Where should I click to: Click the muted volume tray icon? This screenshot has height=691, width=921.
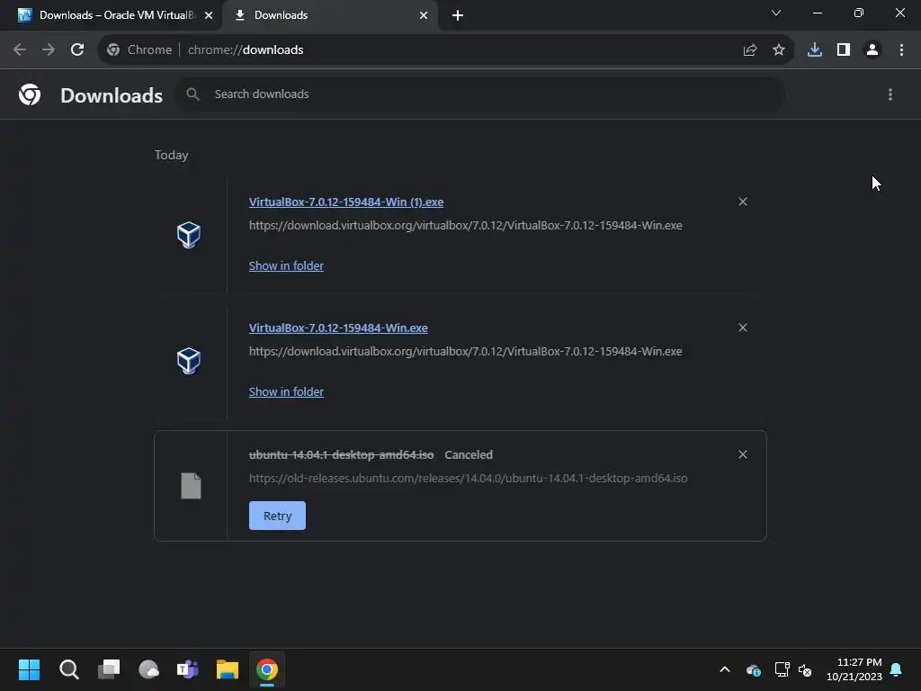coord(805,669)
